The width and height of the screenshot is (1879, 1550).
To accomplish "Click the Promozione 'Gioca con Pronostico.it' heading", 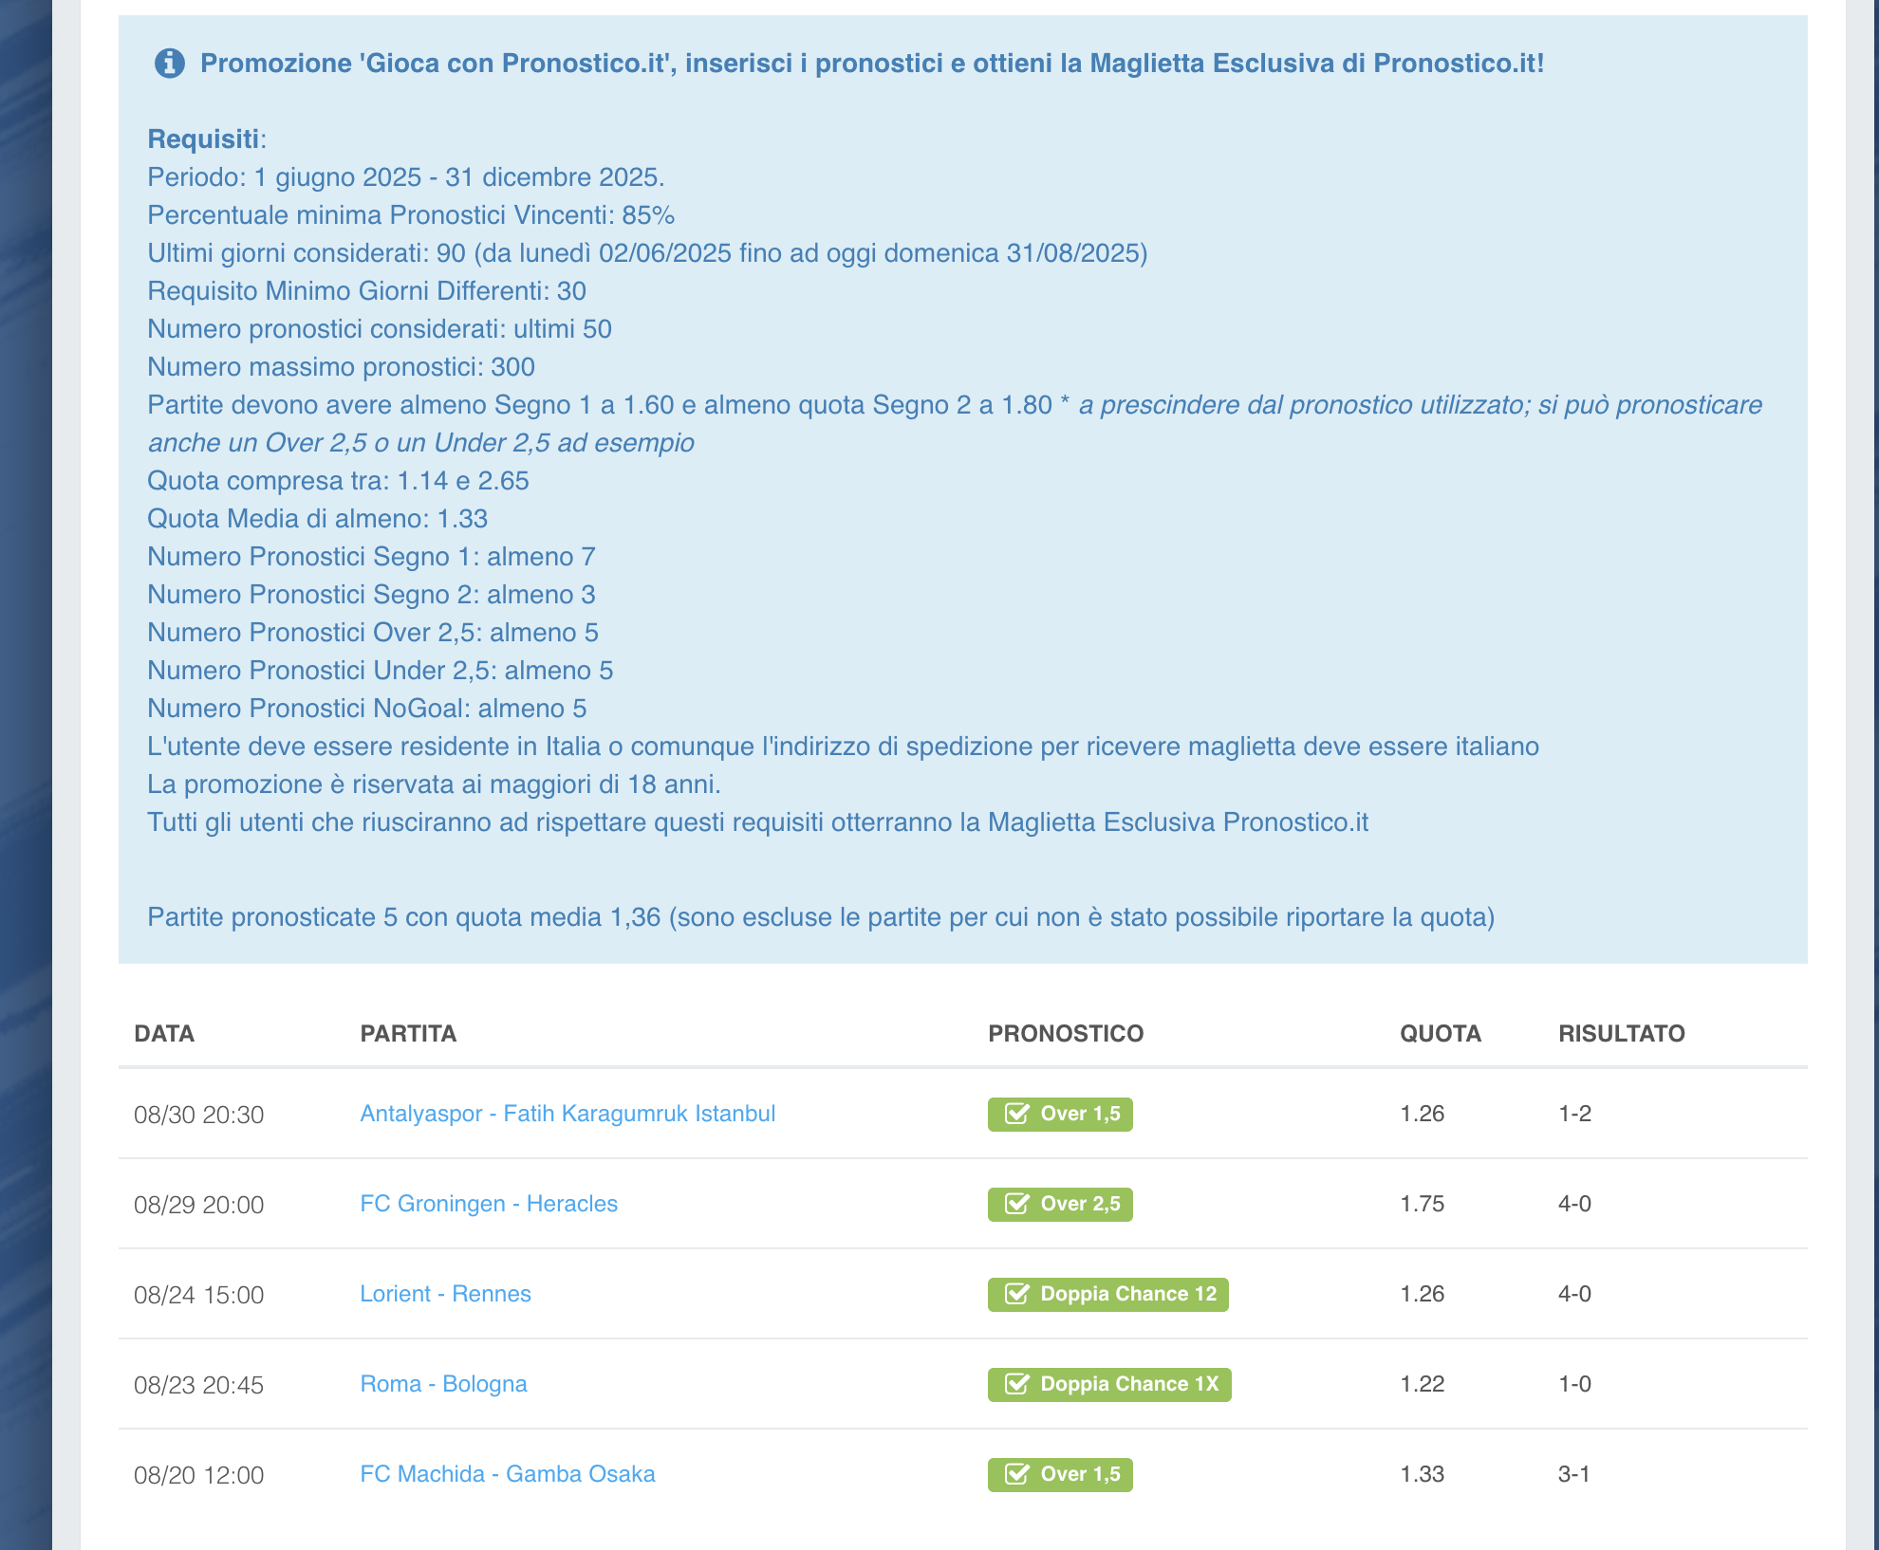I will (872, 64).
